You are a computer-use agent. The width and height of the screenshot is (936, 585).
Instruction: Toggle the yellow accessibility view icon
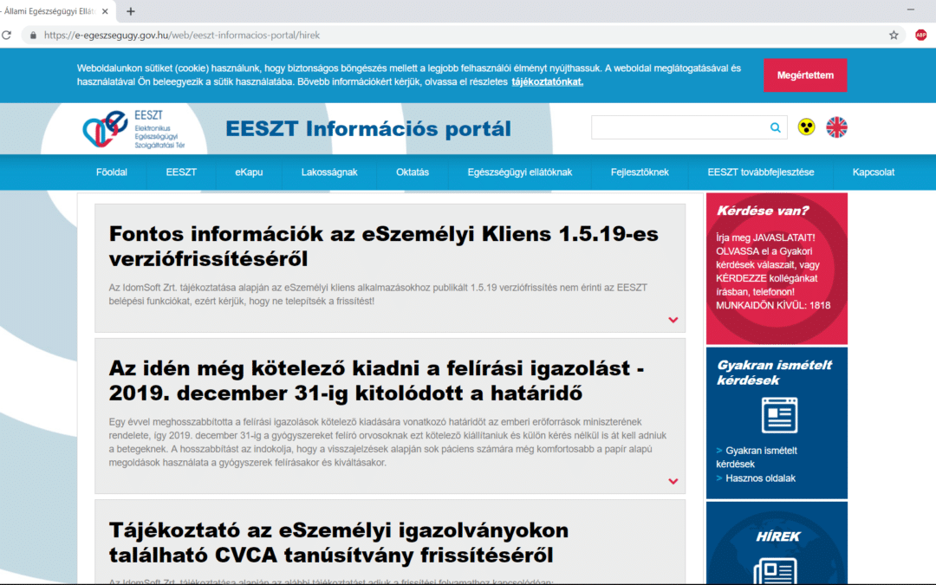click(x=806, y=127)
